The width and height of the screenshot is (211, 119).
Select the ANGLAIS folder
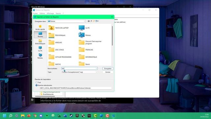[55, 43]
